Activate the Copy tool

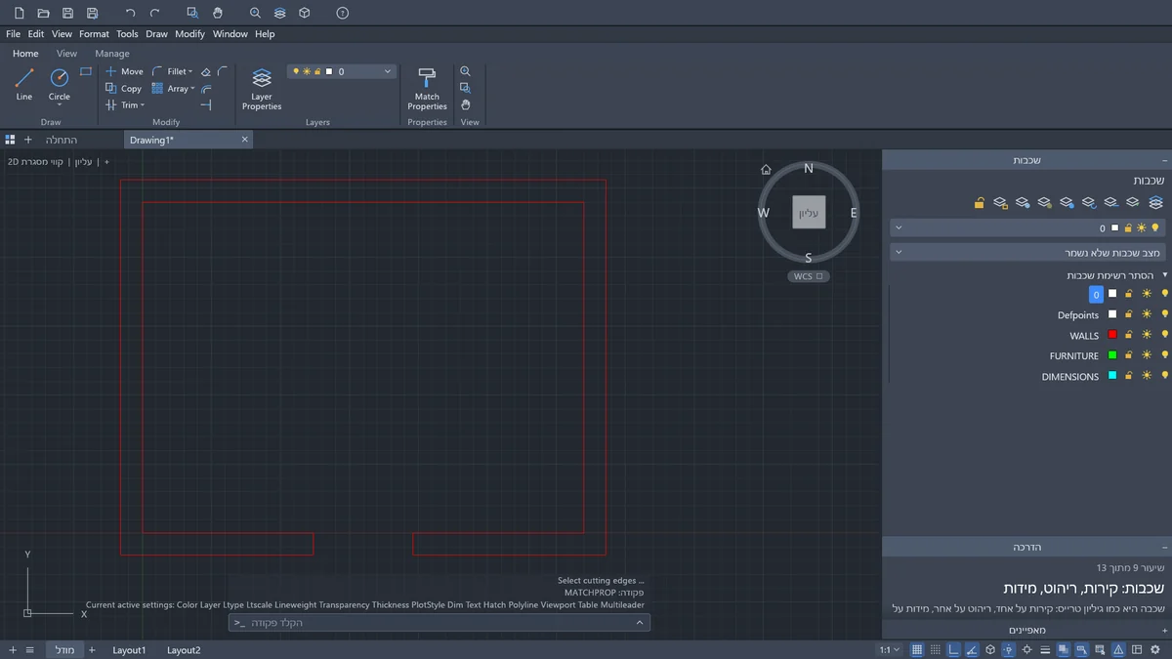point(124,88)
